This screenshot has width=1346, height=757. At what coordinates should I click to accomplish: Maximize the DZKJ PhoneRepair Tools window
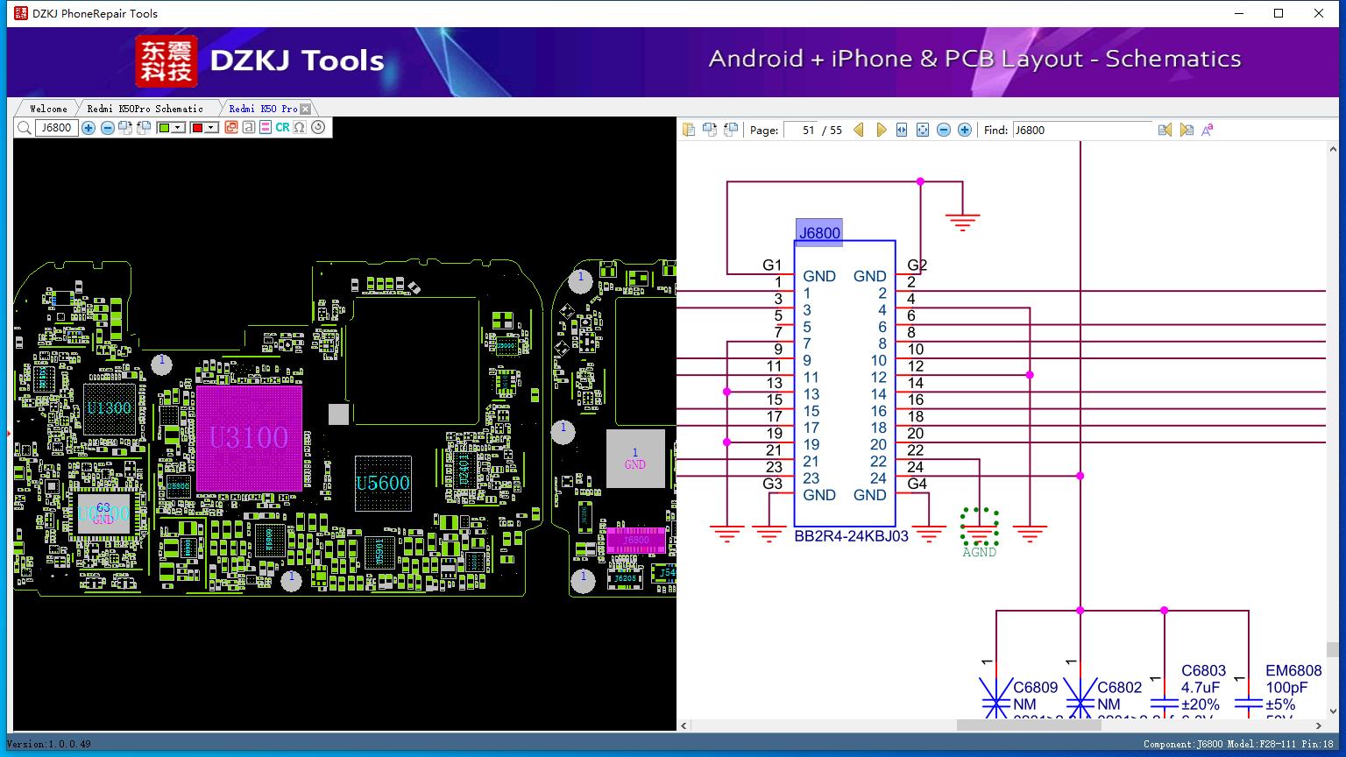1279,13
